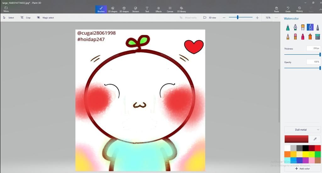Click the canvas vertical scrollbar
Image resolution: width=322 pixels, height=173 pixels.
(x=279, y=96)
